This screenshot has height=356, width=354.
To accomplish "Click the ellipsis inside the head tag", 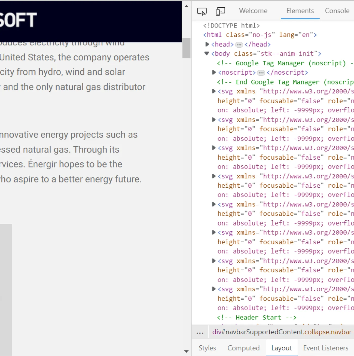I will pos(239,44).
